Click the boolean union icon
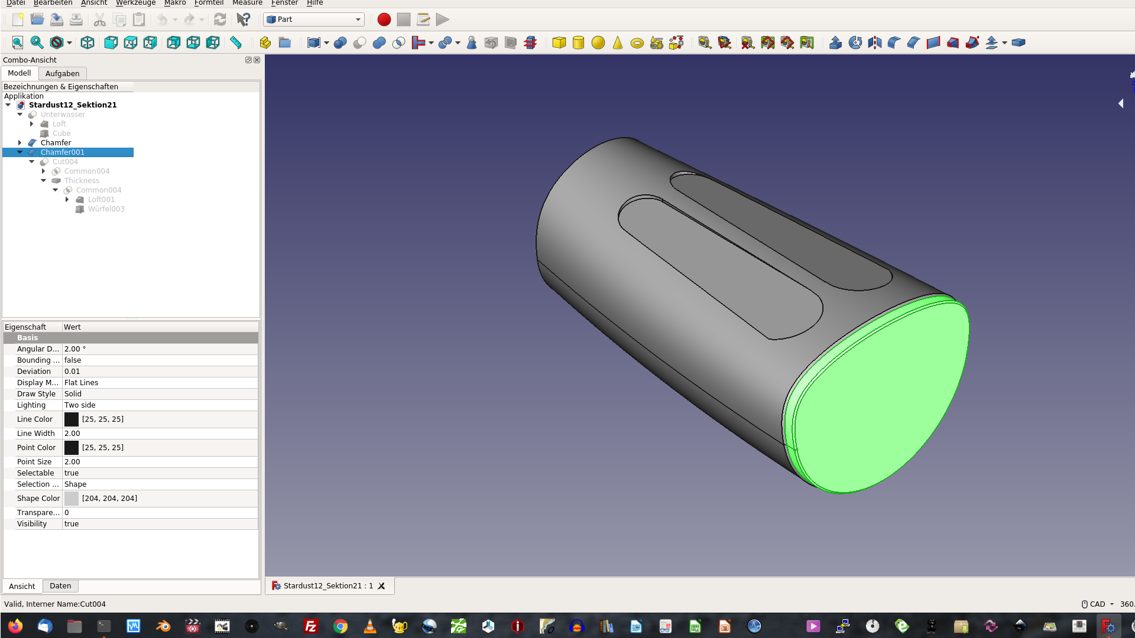 point(379,43)
